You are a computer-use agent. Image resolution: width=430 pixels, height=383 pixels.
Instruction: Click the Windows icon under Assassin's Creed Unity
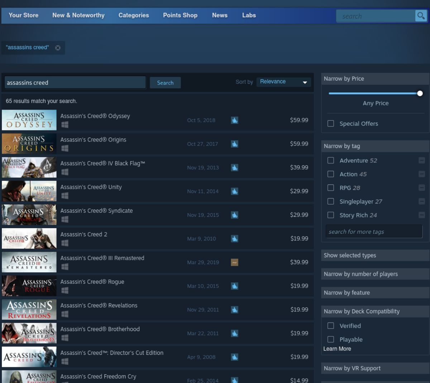click(x=64, y=196)
